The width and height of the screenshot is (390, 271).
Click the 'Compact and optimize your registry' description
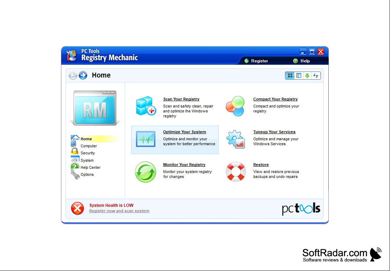(276, 109)
